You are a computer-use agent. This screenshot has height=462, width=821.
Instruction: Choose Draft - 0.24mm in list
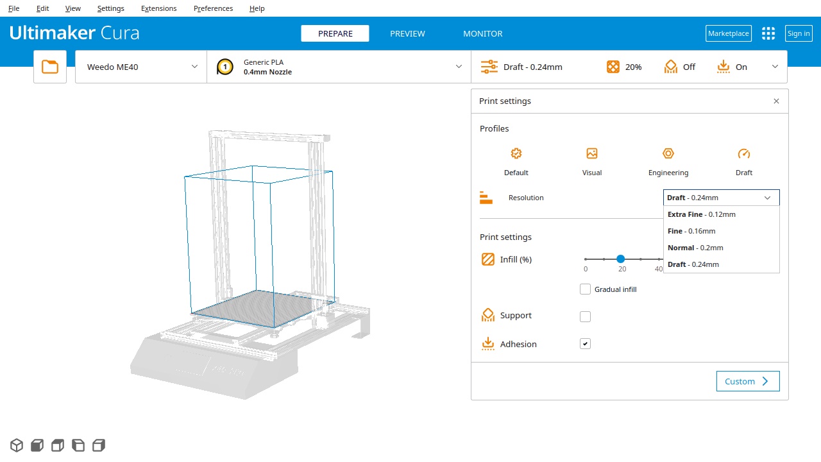[722, 264]
